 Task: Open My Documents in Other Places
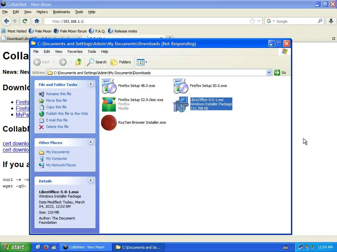pyautogui.click(x=58, y=152)
